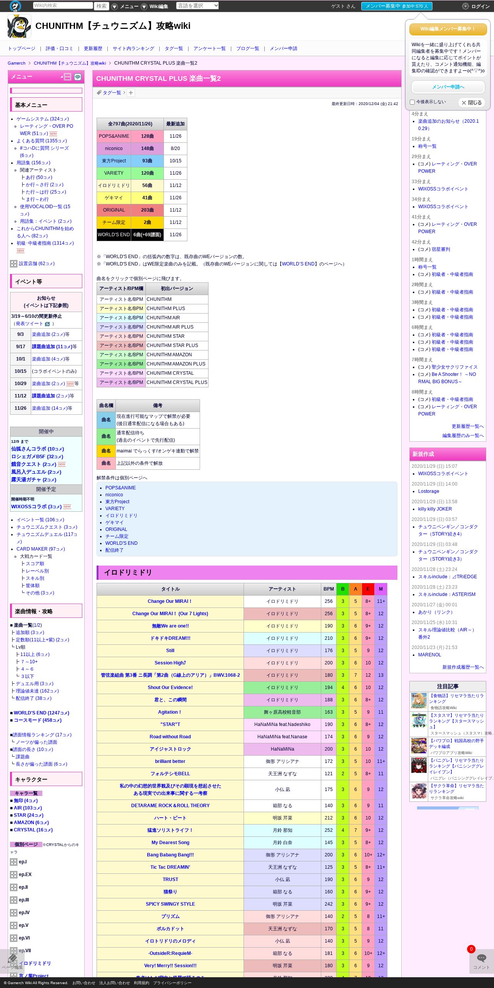Screen dimensions: 494x988
Task: Go to トップページ in navigation
Action: click(22, 48)
